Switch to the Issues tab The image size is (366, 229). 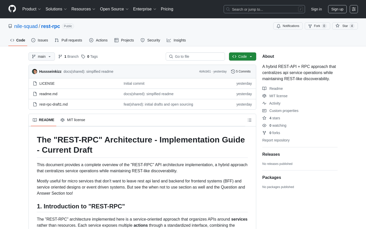[x=40, y=40]
